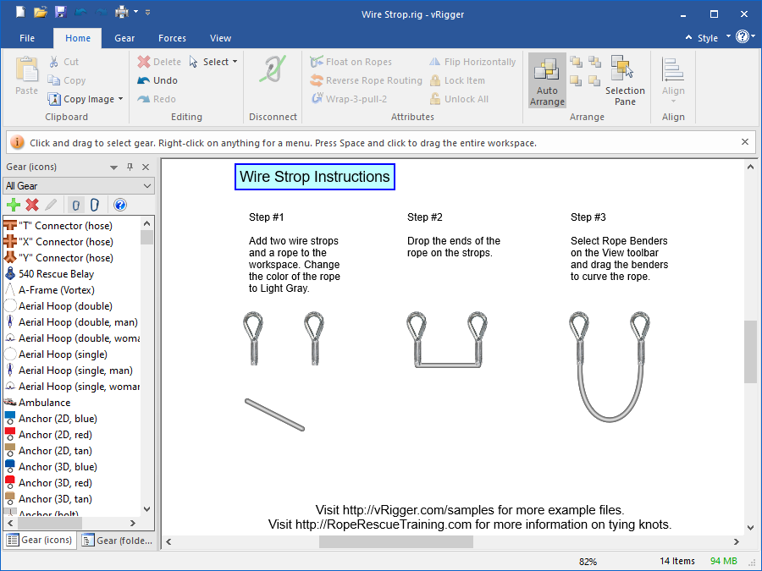The image size is (762, 571).
Task: Click the Undo button in Editing group
Action: (157, 80)
